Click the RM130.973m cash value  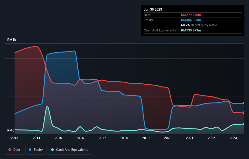click(191, 30)
